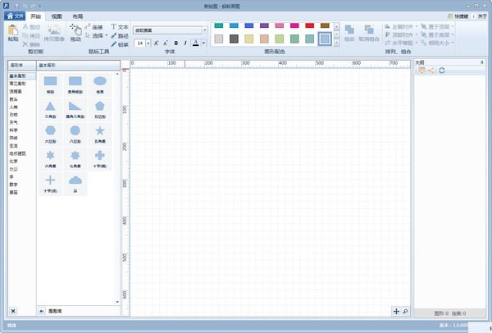Open the File (文件) menu
The image size is (492, 333).
click(15, 16)
